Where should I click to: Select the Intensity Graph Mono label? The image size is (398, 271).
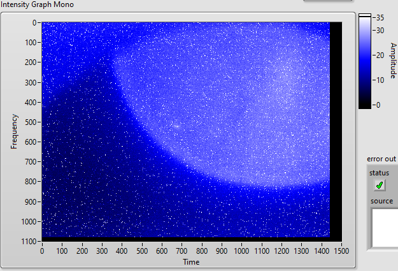point(37,4)
